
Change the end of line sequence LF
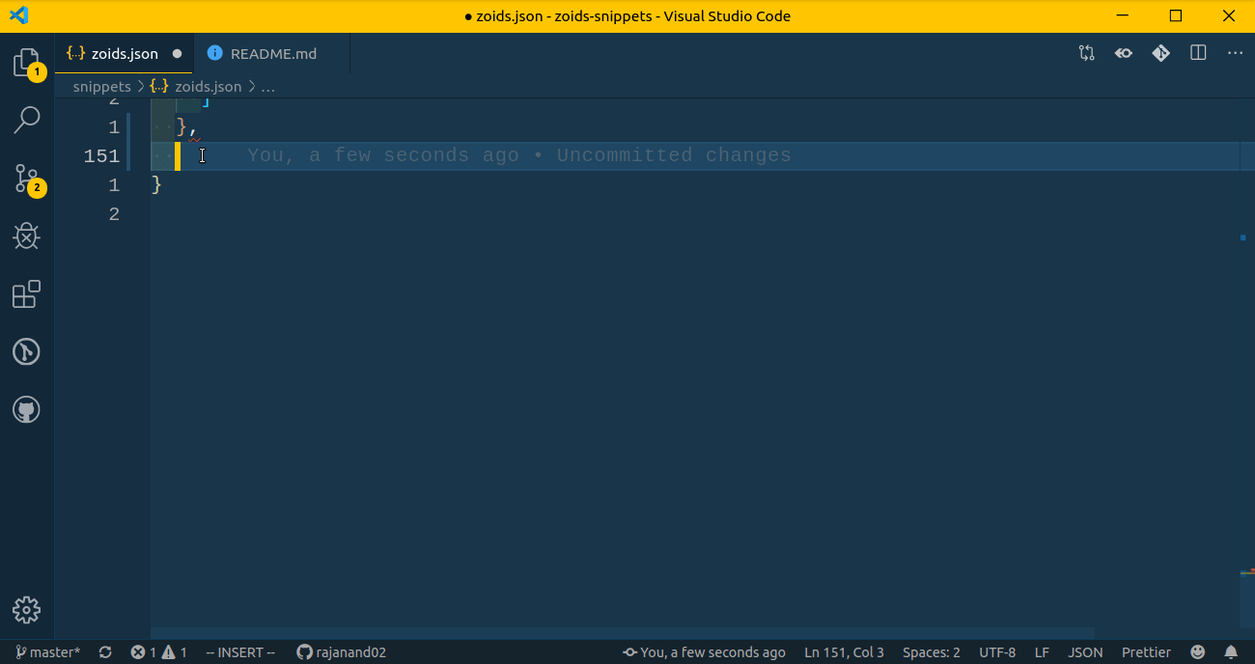[x=1043, y=652]
